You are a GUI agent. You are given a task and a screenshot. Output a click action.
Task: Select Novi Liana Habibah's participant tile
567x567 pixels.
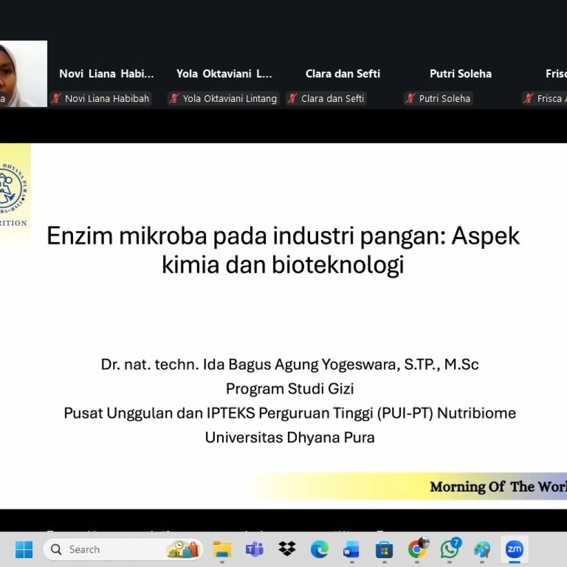[106, 74]
